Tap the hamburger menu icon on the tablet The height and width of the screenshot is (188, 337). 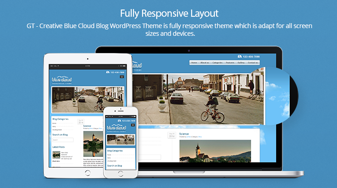122,77
